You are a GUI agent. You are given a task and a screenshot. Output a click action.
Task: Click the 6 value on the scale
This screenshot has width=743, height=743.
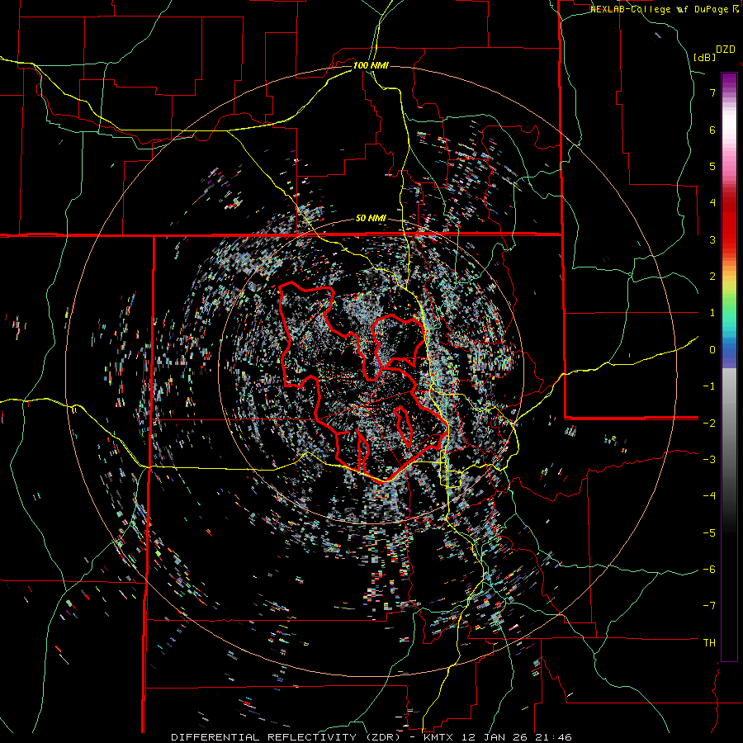click(712, 130)
